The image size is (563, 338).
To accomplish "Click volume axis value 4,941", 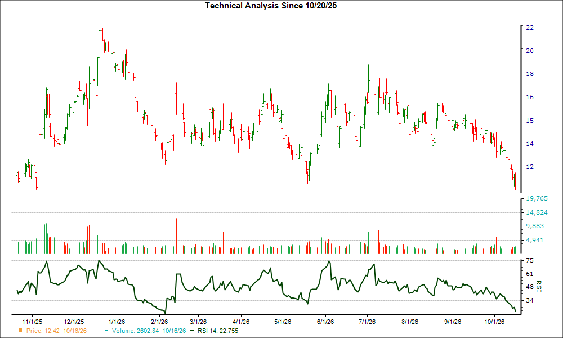I will point(535,241).
